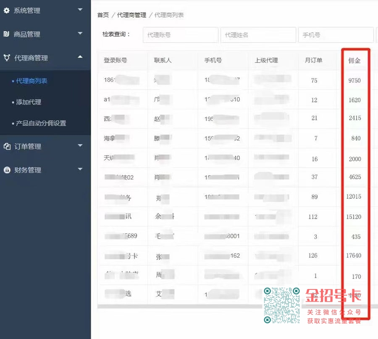The image size is (378, 339).
Task: Focus the 代理账号 search field
Action: click(180, 35)
